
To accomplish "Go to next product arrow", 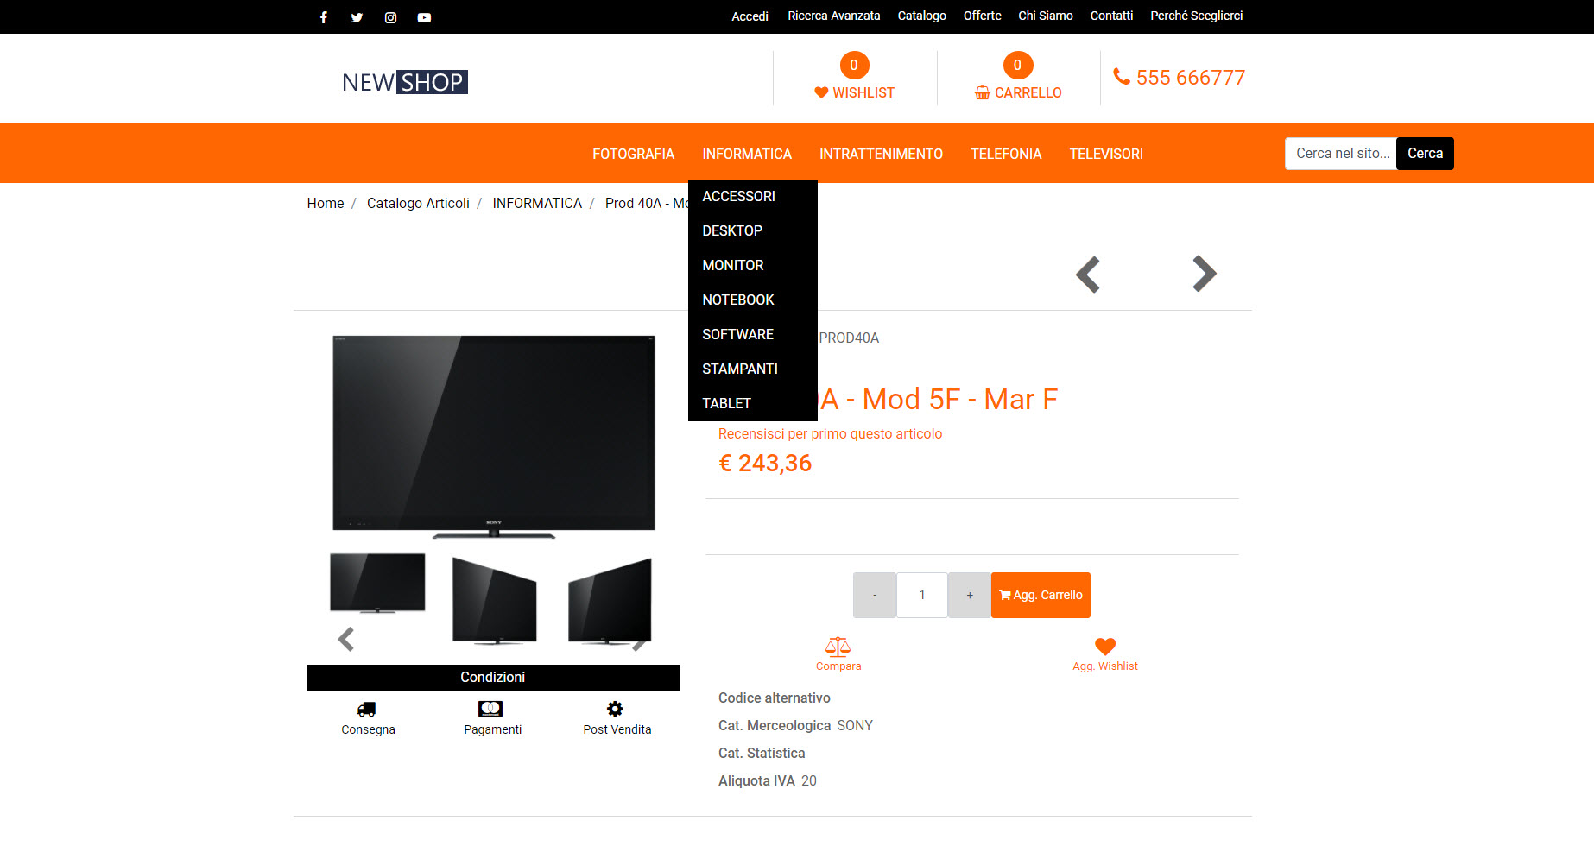I will pos(1205,274).
